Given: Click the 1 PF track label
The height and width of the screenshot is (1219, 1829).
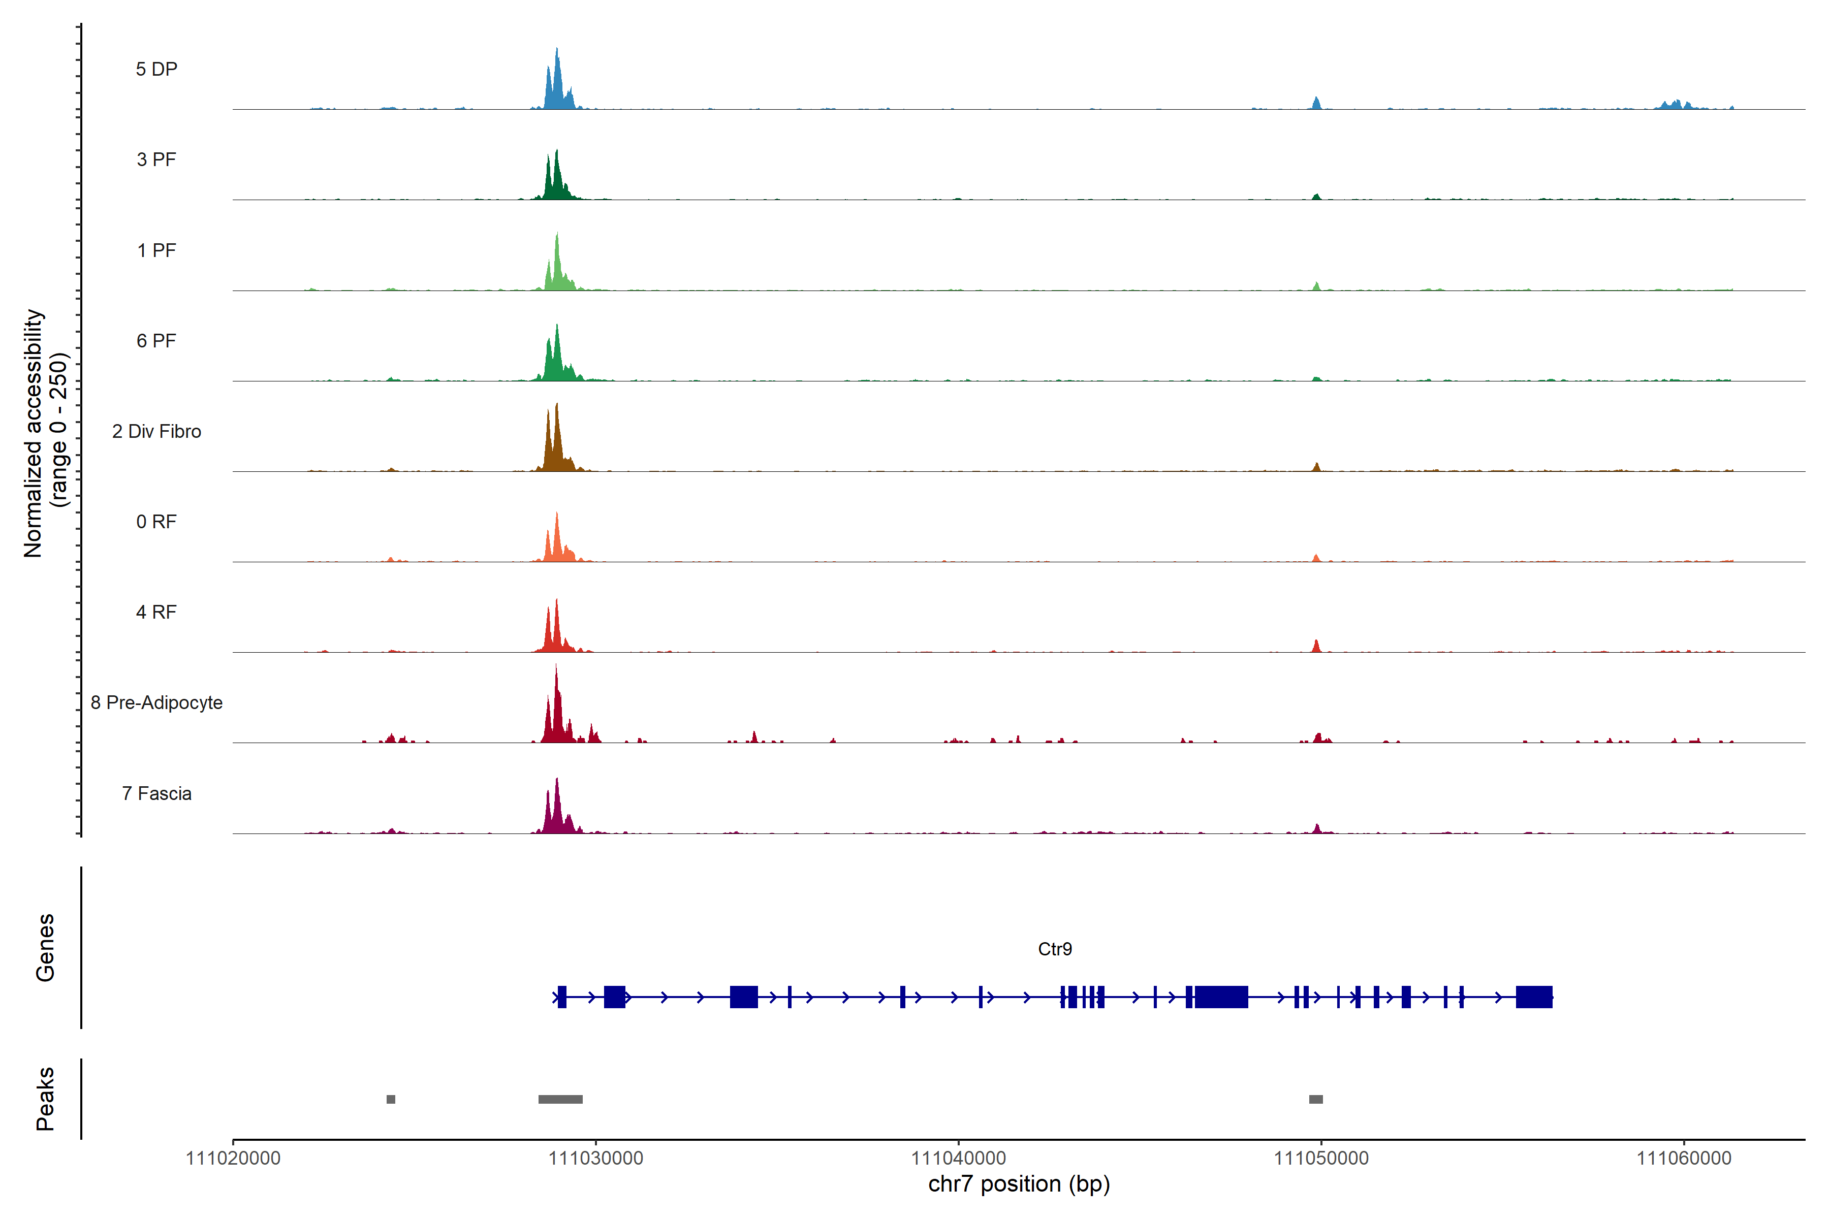Looking at the screenshot, I should 156,250.
